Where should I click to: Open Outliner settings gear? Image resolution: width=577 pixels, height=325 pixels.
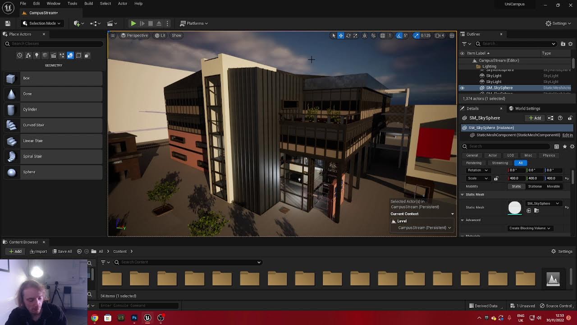point(571,44)
